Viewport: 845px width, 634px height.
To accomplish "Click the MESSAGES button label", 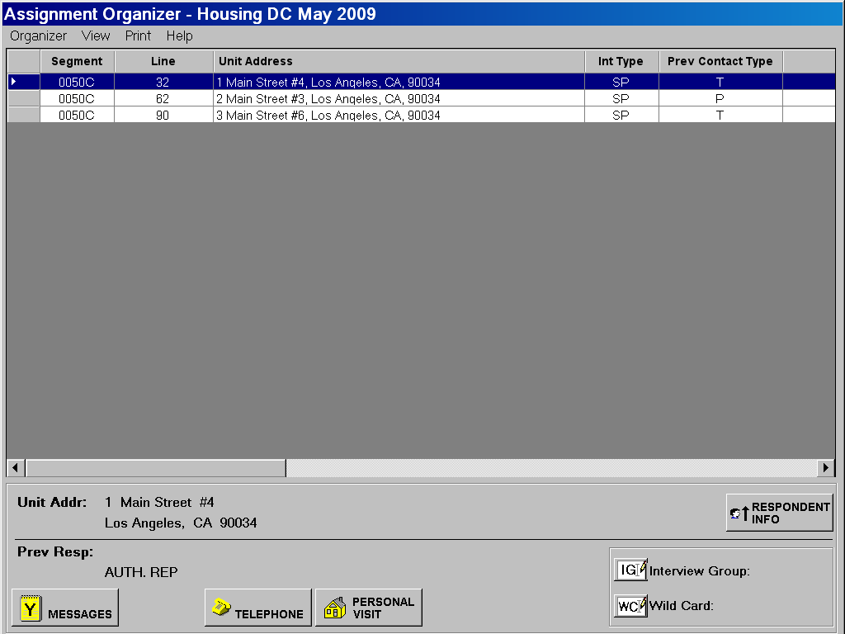I will click(80, 614).
